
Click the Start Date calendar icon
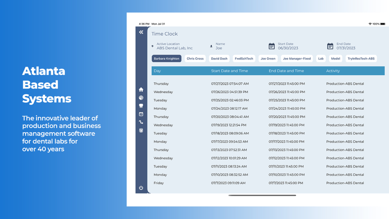pyautogui.click(x=272, y=46)
